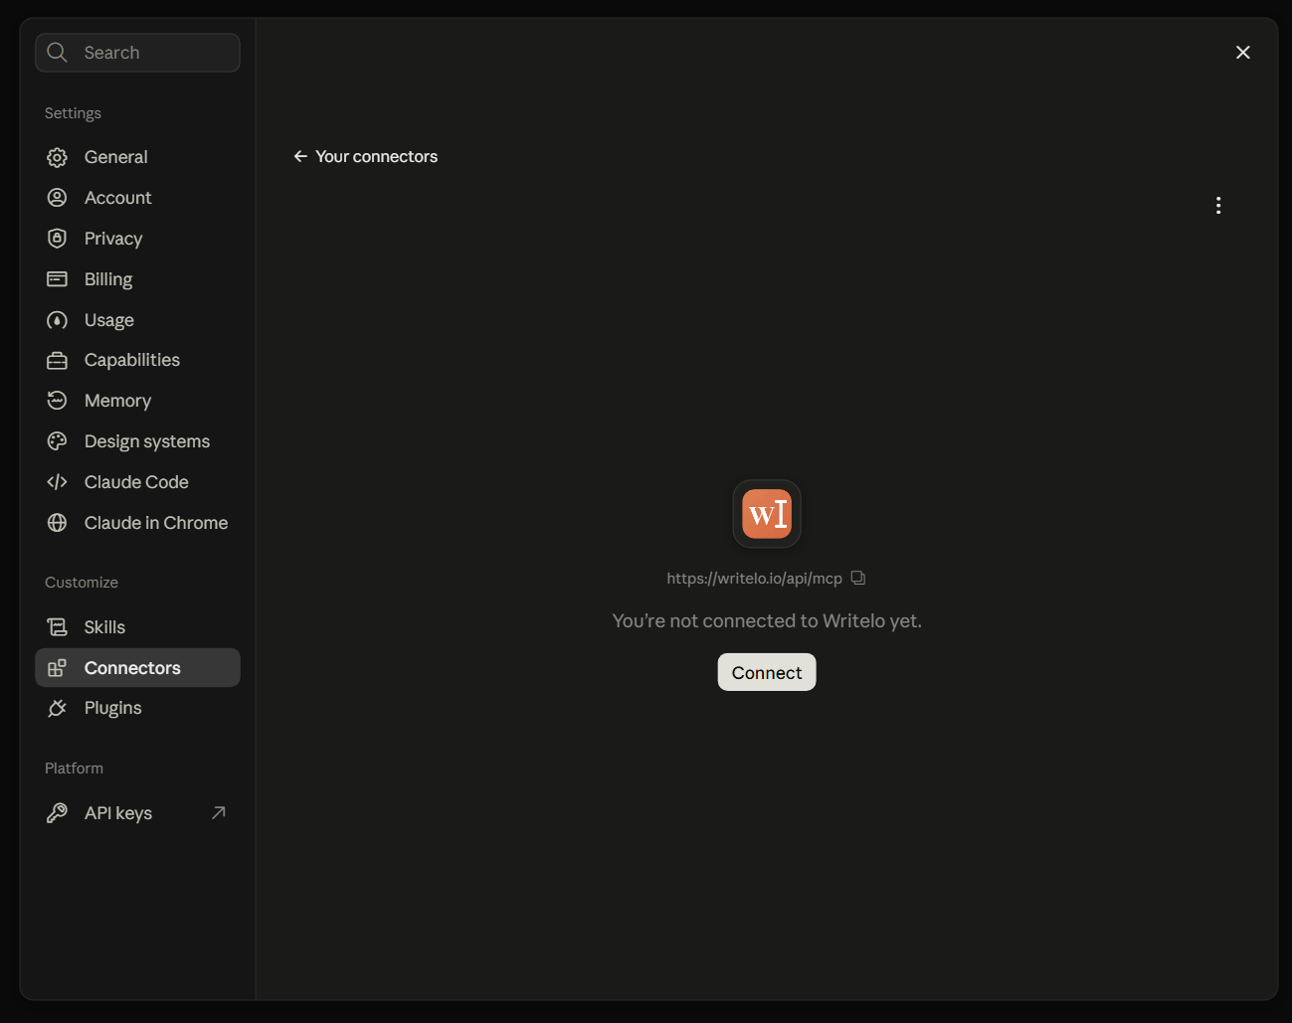Go back to Your connectors
The height and width of the screenshot is (1023, 1292).
pos(365,156)
